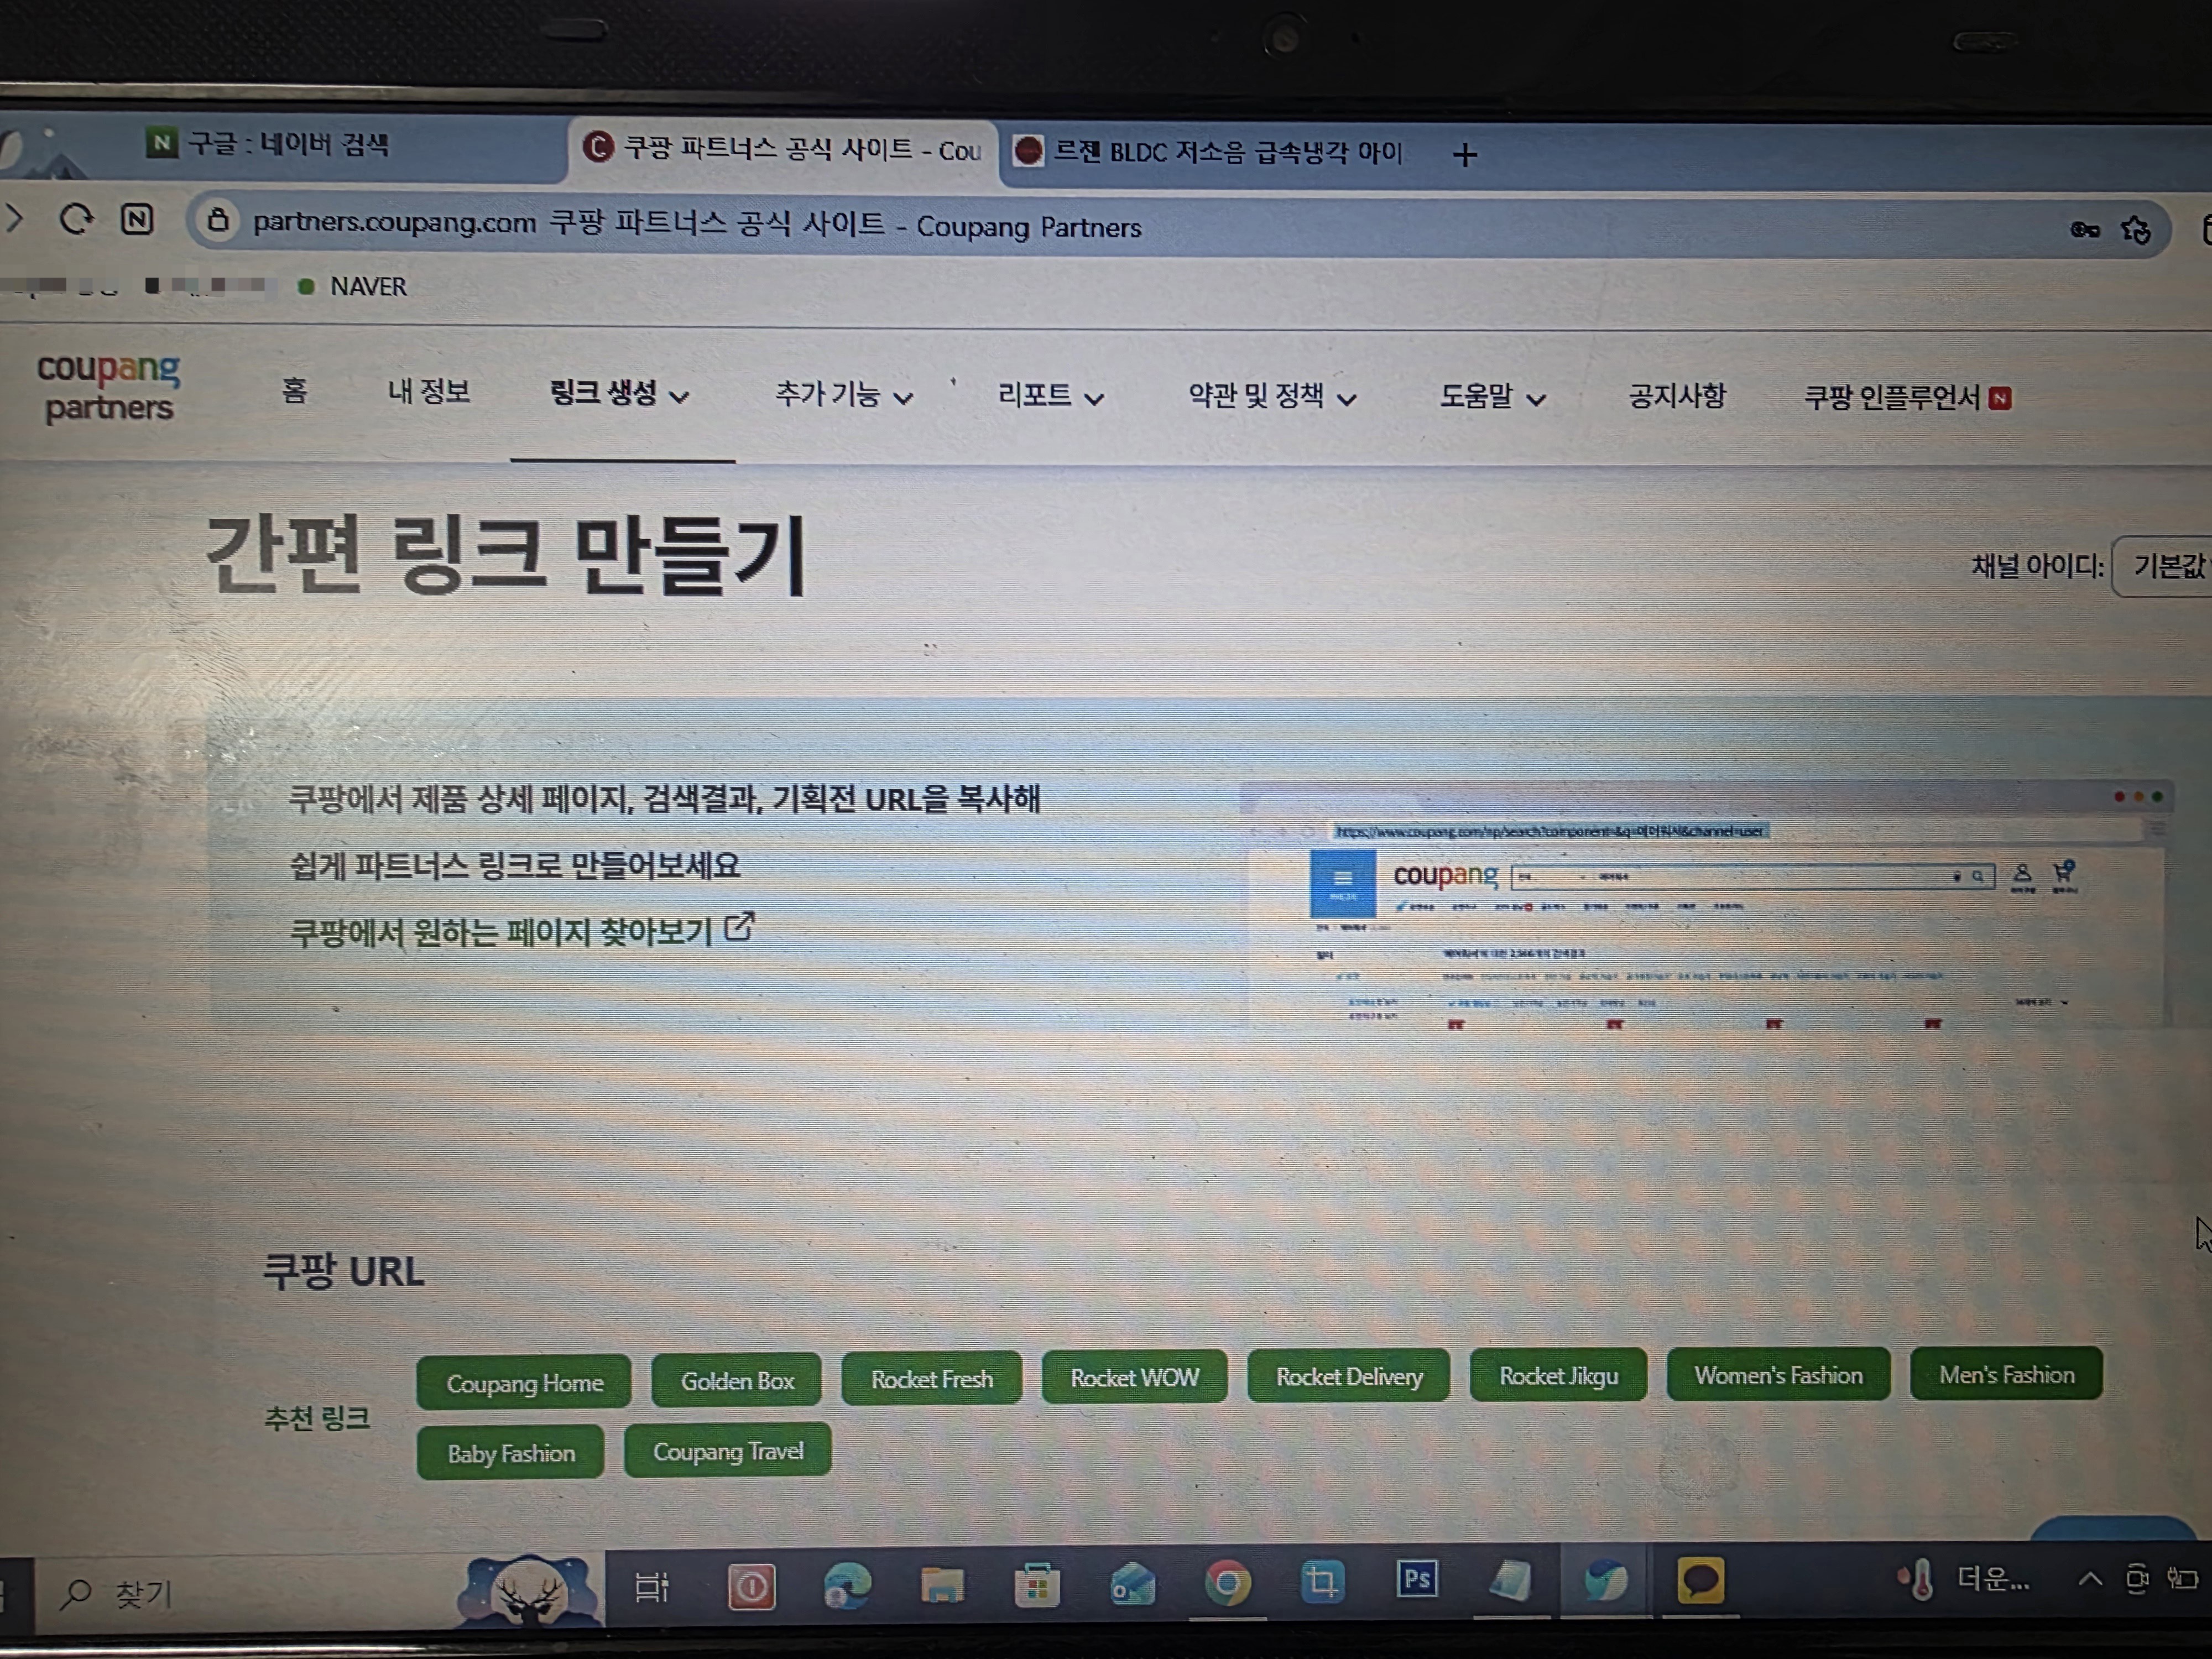
Task: Open File Explorer from the taskbar
Action: 942,1585
